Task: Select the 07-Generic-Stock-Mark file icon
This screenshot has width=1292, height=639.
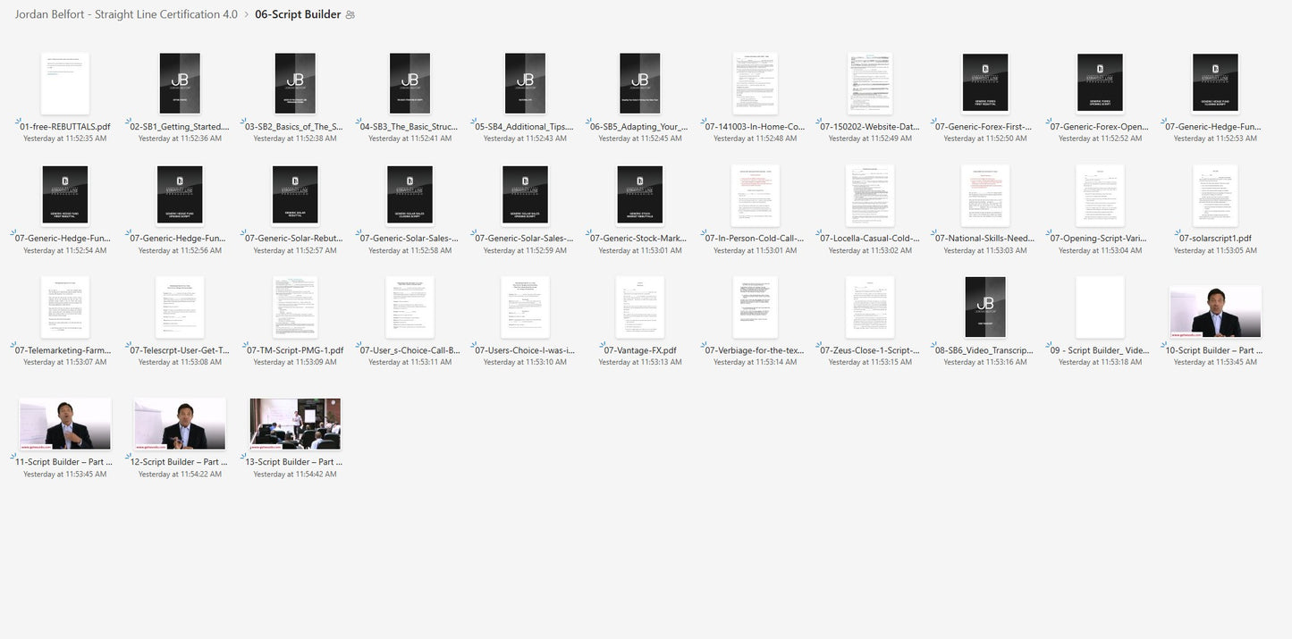Action: [x=640, y=195]
